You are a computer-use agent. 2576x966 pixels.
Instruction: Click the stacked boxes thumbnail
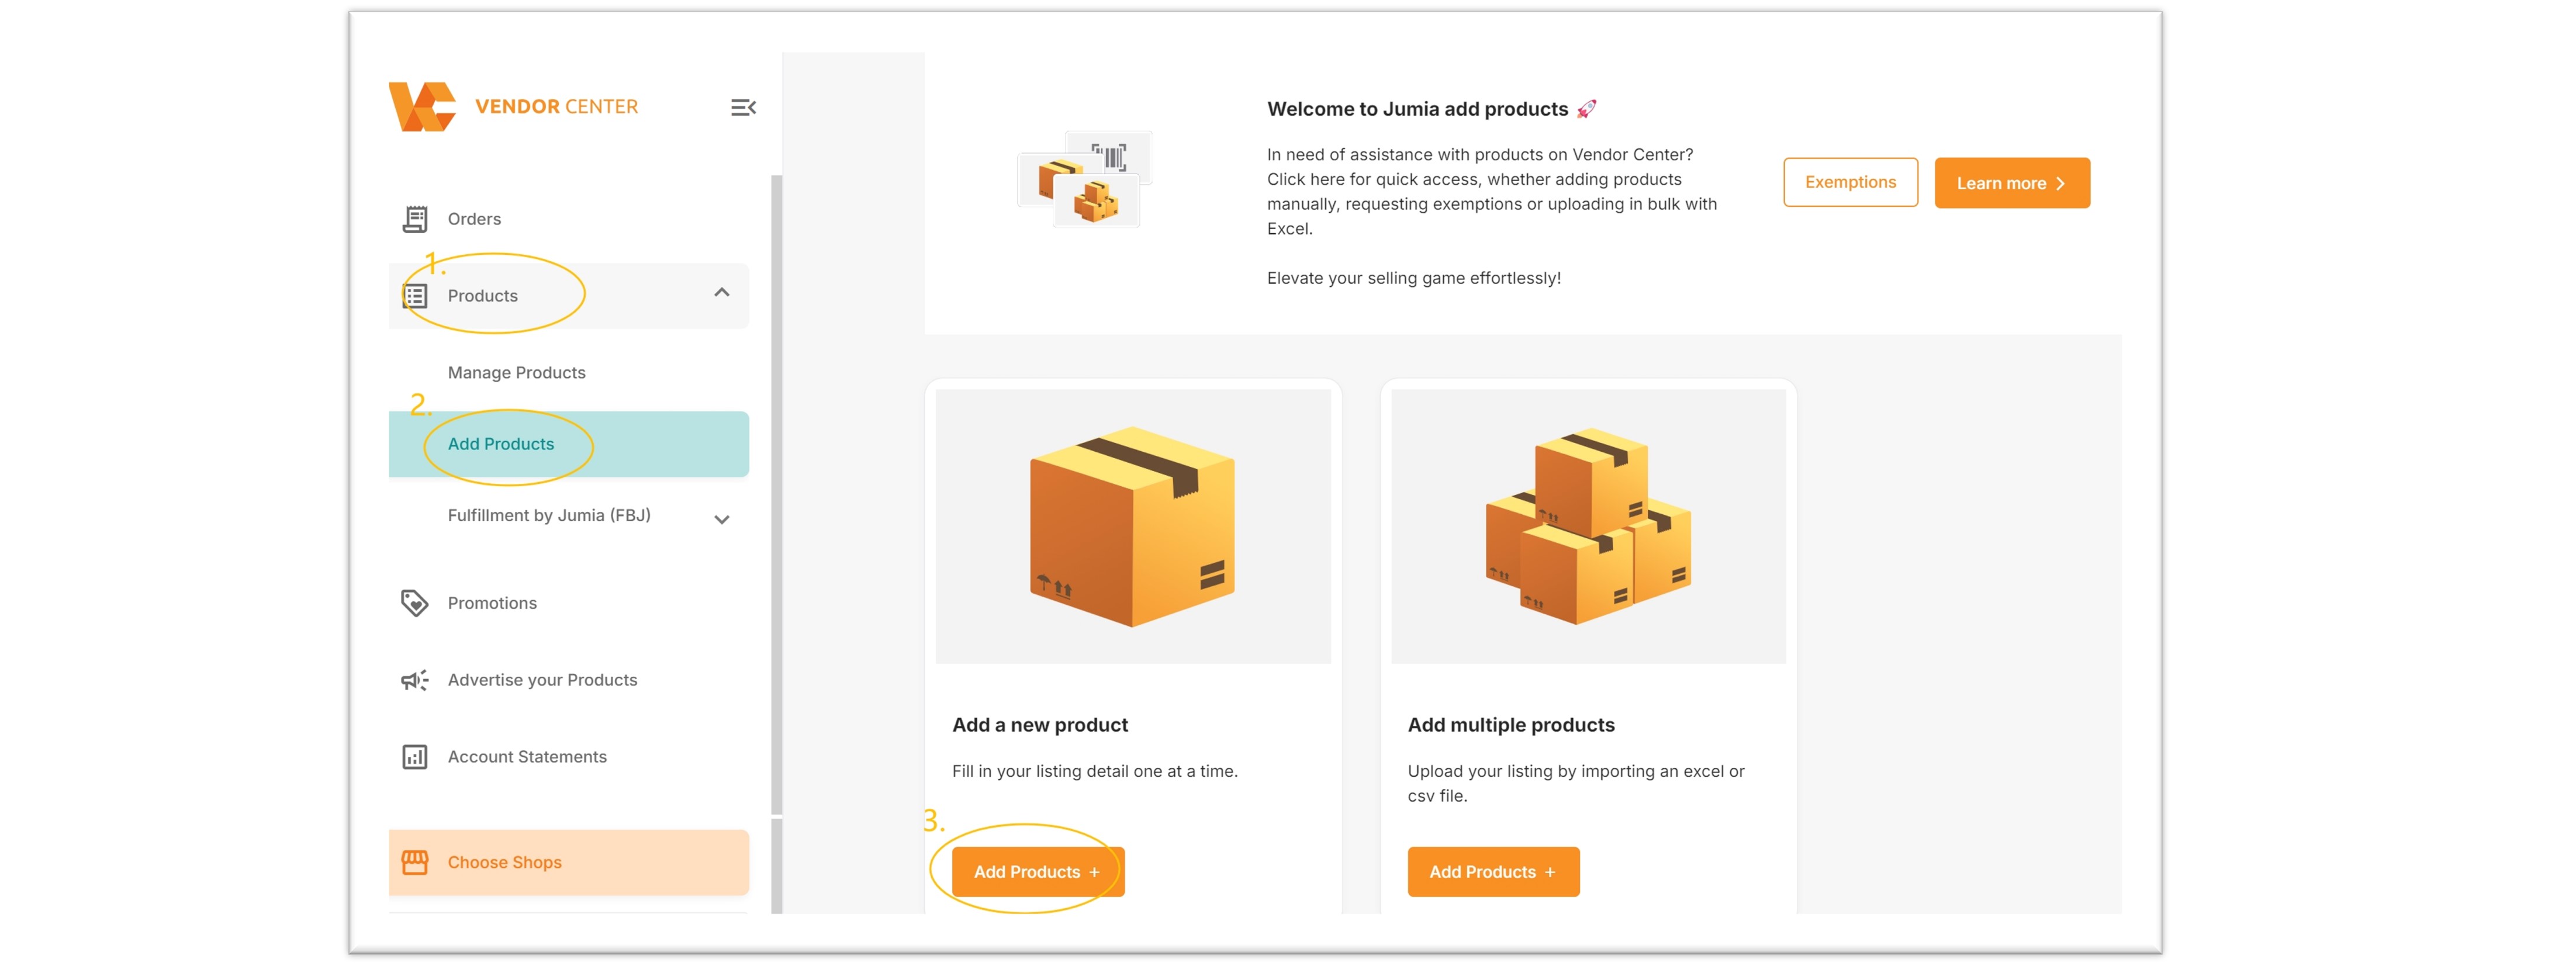1588,526
